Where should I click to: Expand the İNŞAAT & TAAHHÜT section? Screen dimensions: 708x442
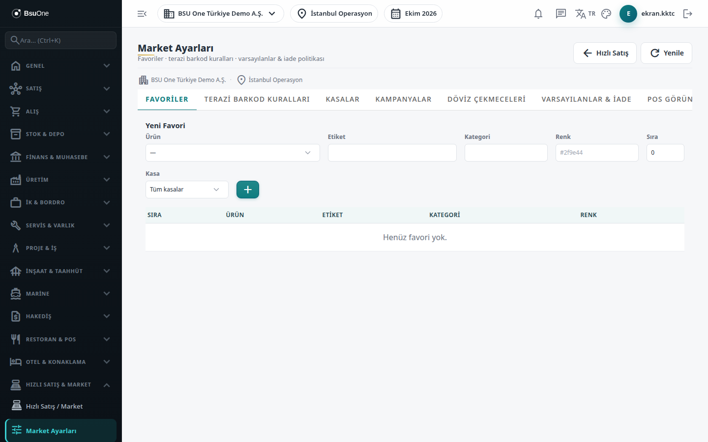pyautogui.click(x=61, y=271)
